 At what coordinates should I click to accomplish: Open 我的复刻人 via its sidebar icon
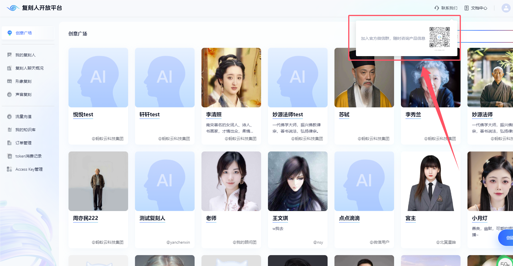pos(9,55)
